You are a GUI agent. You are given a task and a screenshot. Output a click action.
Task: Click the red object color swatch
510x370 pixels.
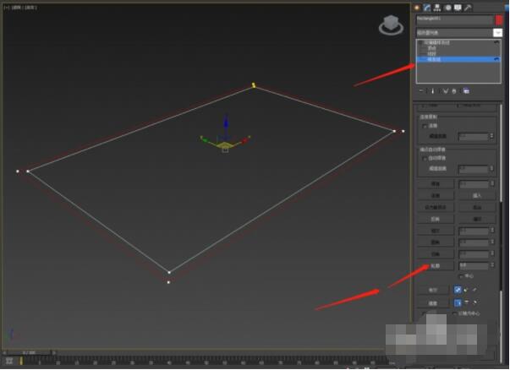click(x=498, y=19)
